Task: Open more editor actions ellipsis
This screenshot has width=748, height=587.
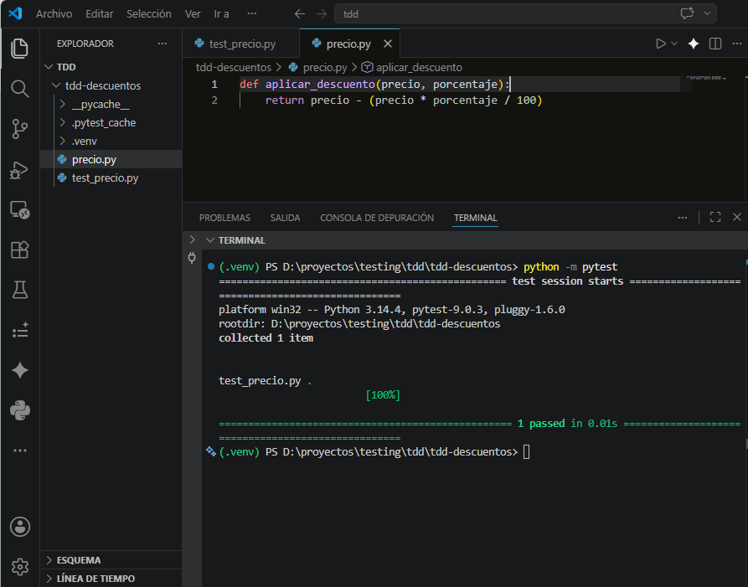Action: coord(737,44)
